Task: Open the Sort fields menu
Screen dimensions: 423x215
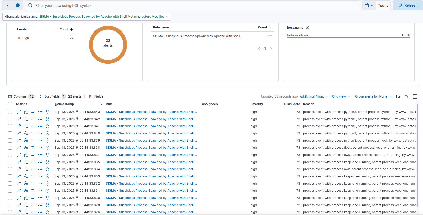Action: click(x=52, y=96)
